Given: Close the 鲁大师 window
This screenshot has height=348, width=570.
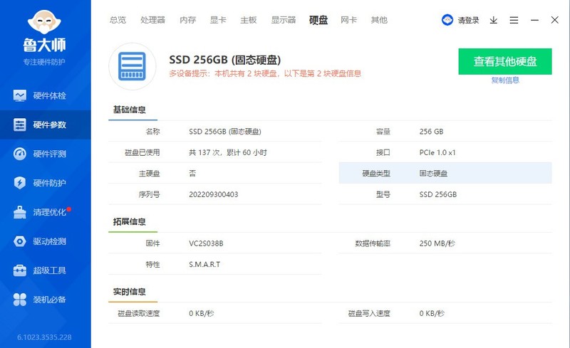Looking at the screenshot, I should click(555, 20).
